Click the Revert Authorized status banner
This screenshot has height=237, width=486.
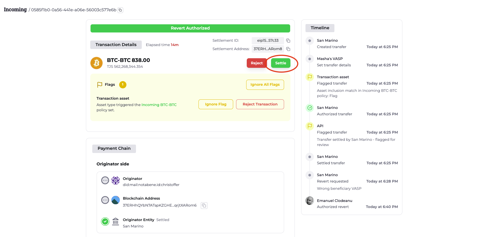[x=190, y=28]
